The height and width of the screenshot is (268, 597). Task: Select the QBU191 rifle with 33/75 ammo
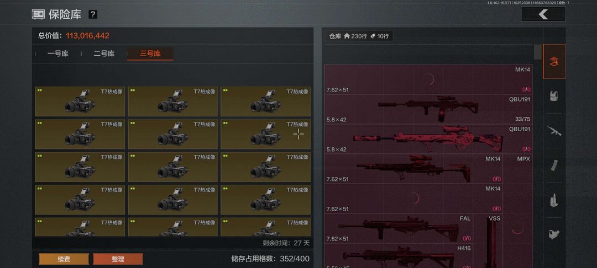click(428, 109)
